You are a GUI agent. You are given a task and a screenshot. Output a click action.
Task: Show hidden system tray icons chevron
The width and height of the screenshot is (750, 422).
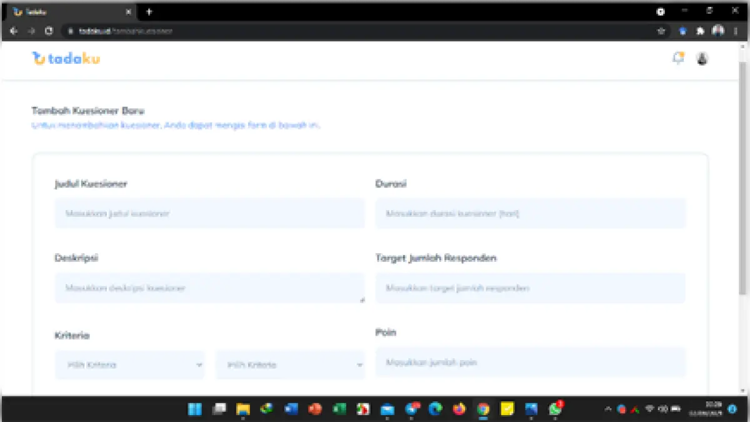607,409
